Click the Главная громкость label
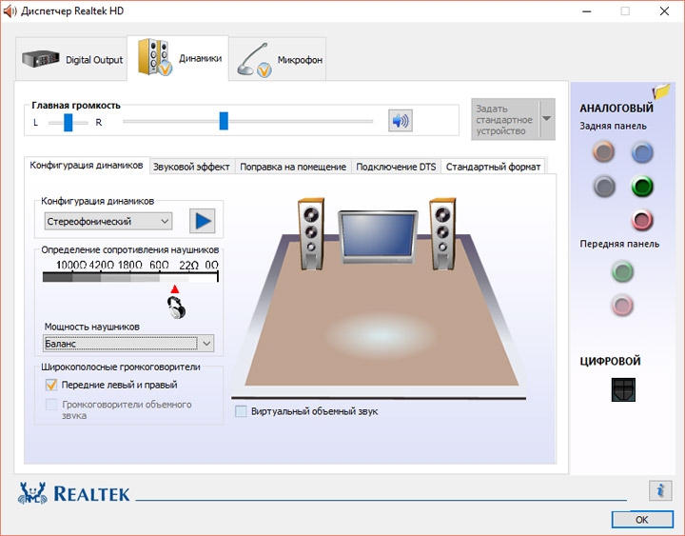This screenshot has height=536, width=685. coord(76,106)
